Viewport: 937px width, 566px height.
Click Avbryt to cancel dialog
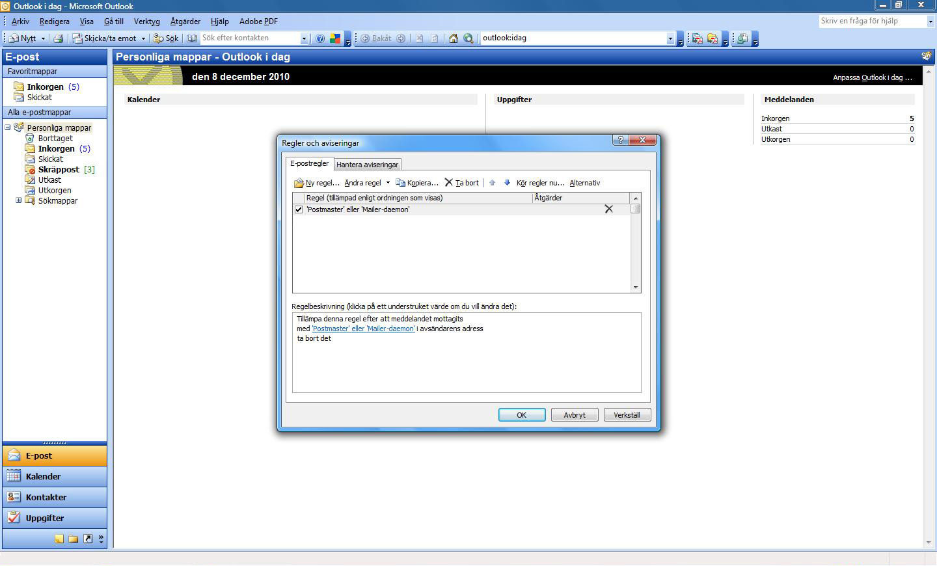575,415
